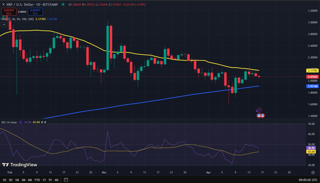Select the 5D time range
The width and height of the screenshot is (320, 183).
11,180
